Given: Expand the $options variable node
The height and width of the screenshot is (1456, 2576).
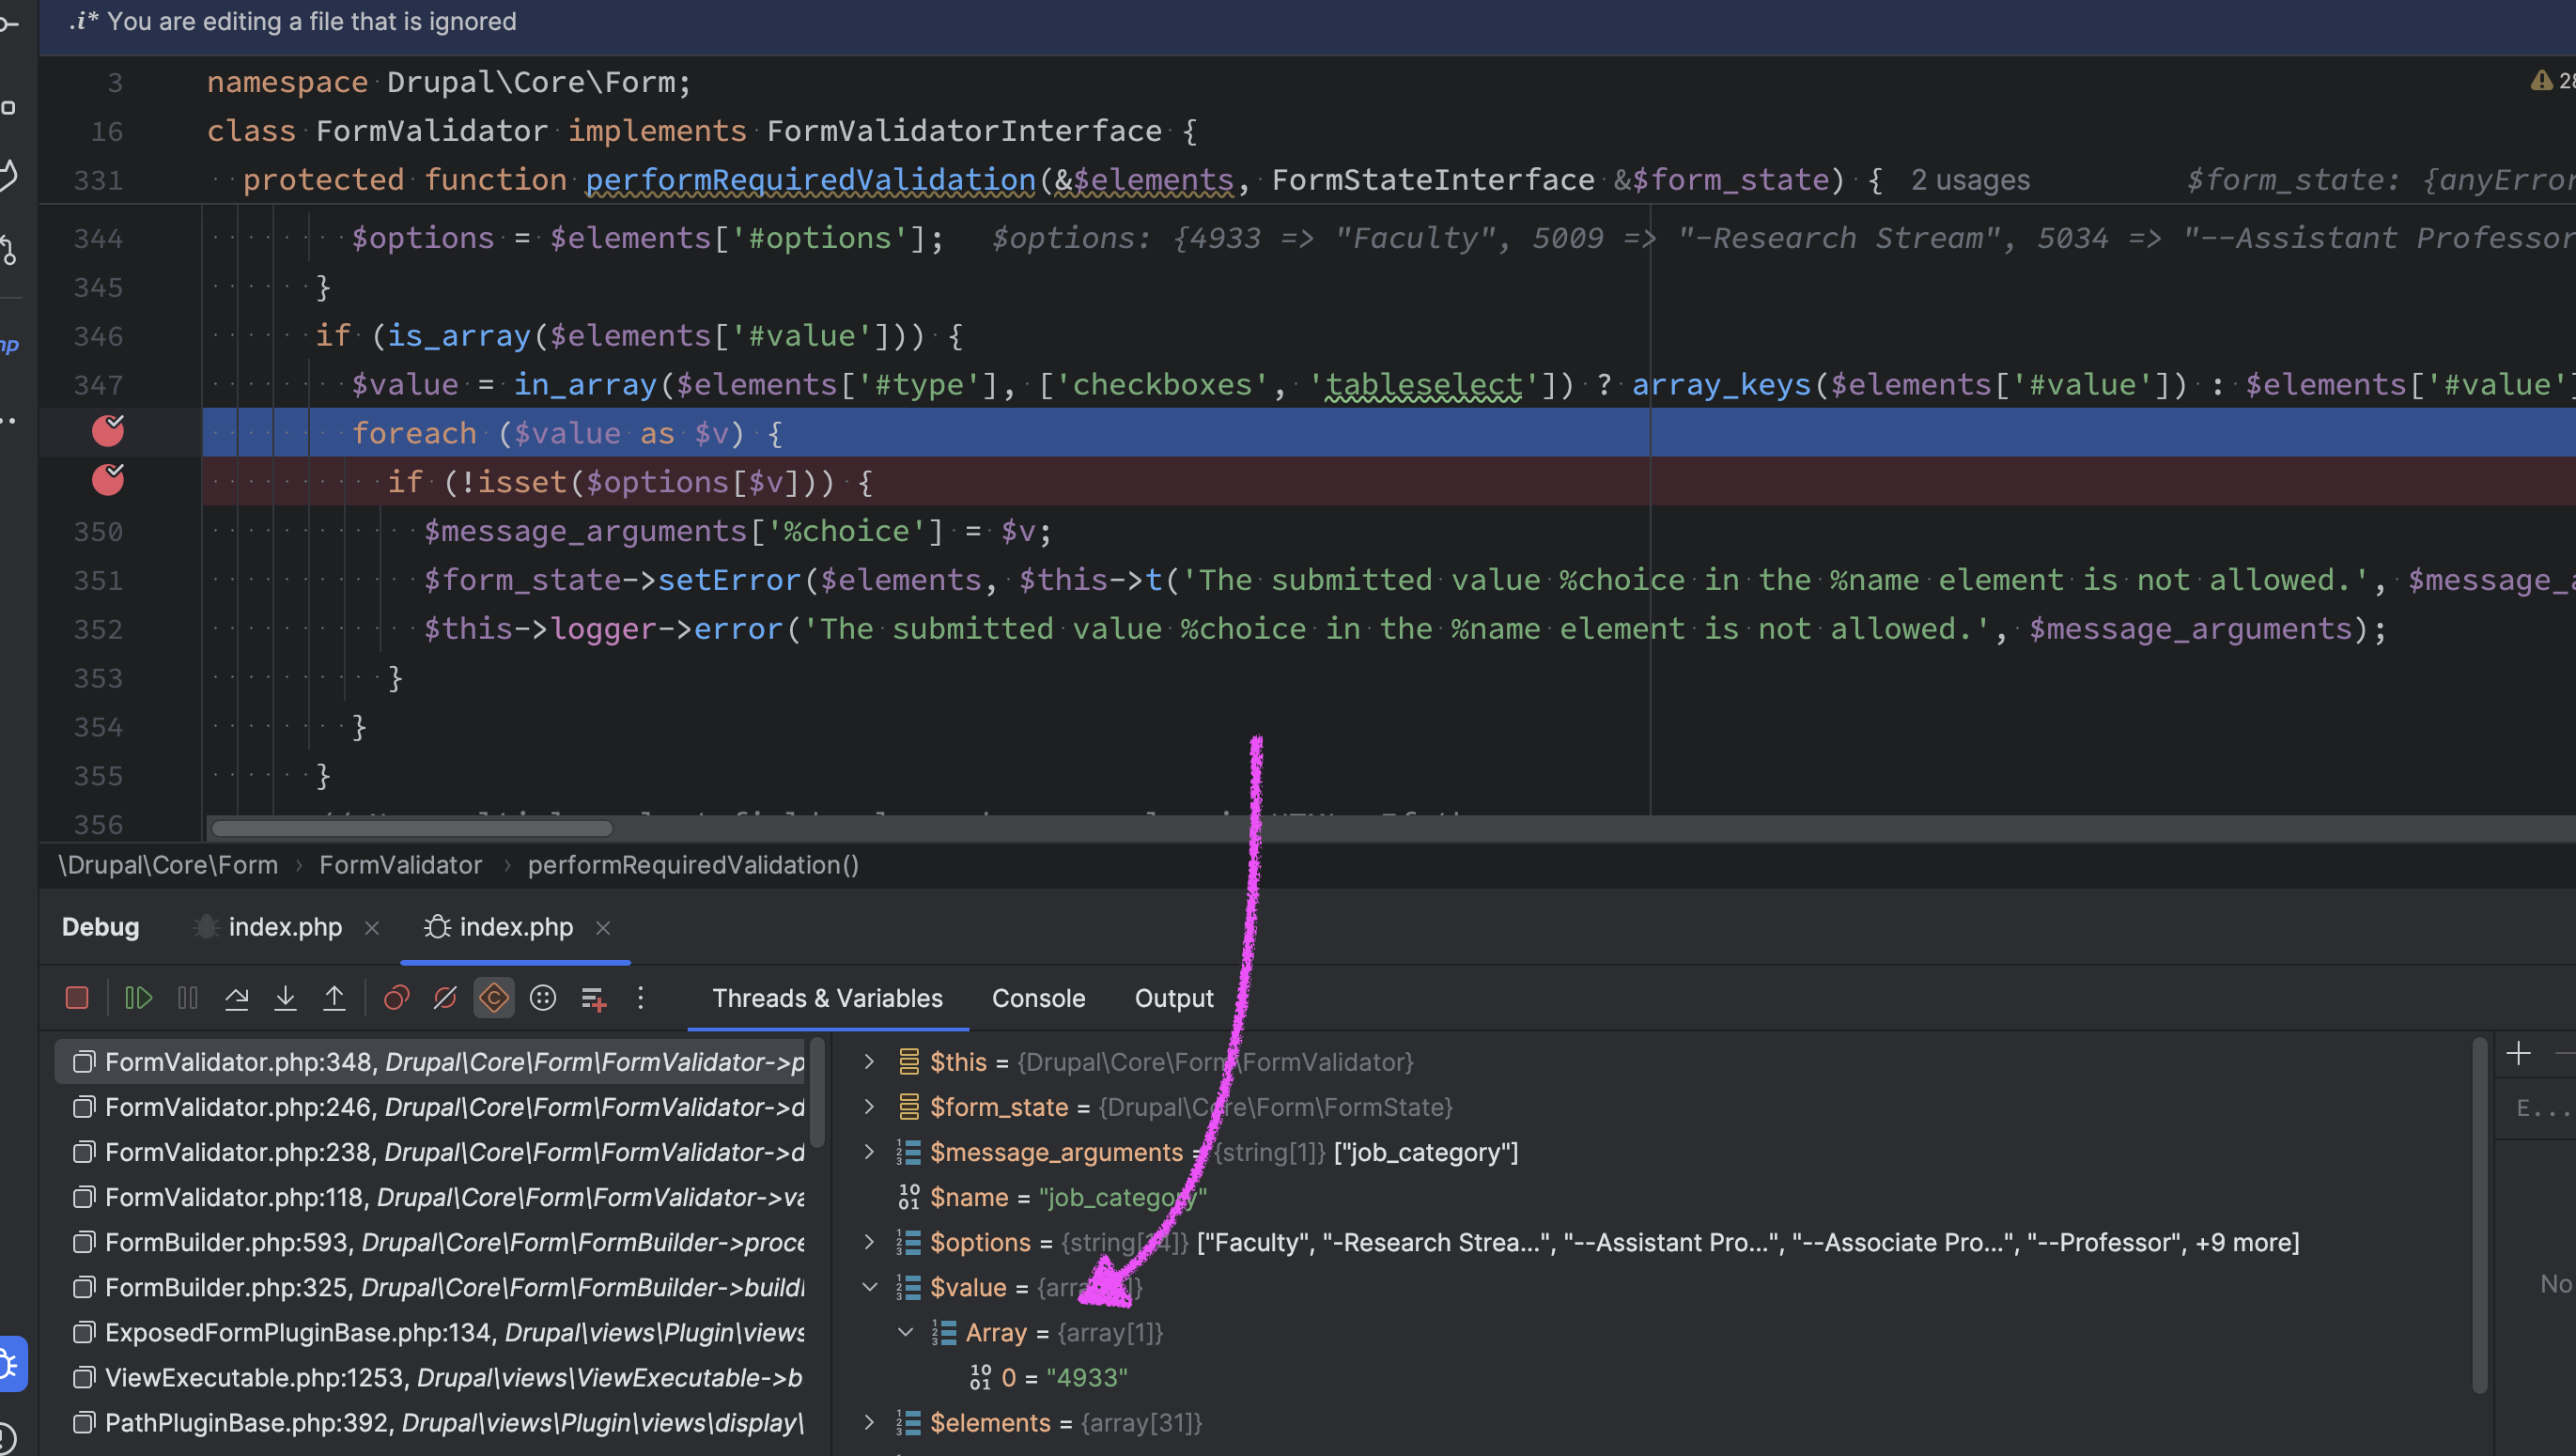Looking at the screenshot, I should pyautogui.click(x=869, y=1242).
